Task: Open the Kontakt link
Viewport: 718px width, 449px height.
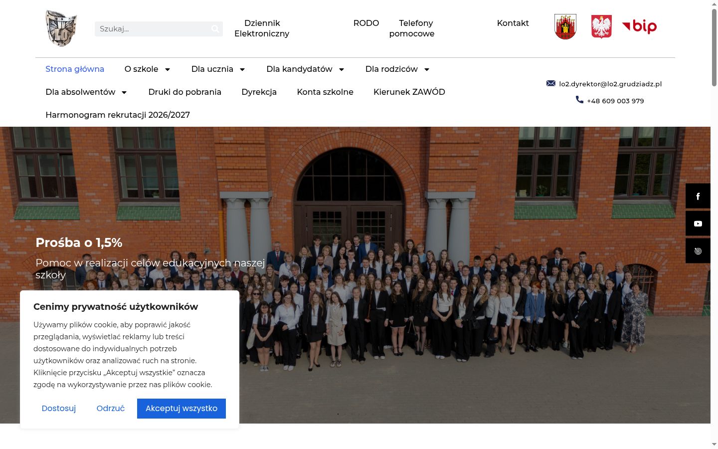Action: tap(513, 23)
